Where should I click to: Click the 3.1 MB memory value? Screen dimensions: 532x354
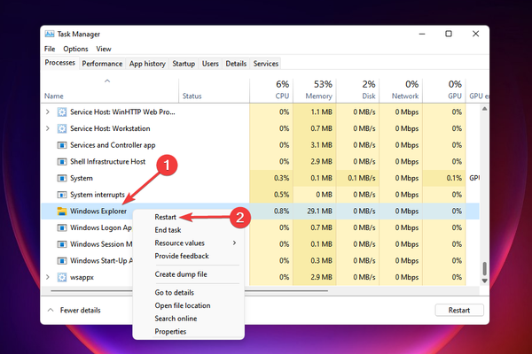tap(321, 145)
